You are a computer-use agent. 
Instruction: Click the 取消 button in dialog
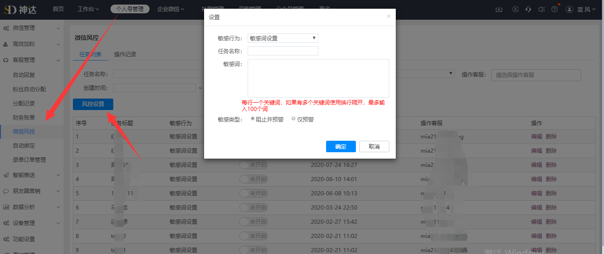pyautogui.click(x=374, y=147)
